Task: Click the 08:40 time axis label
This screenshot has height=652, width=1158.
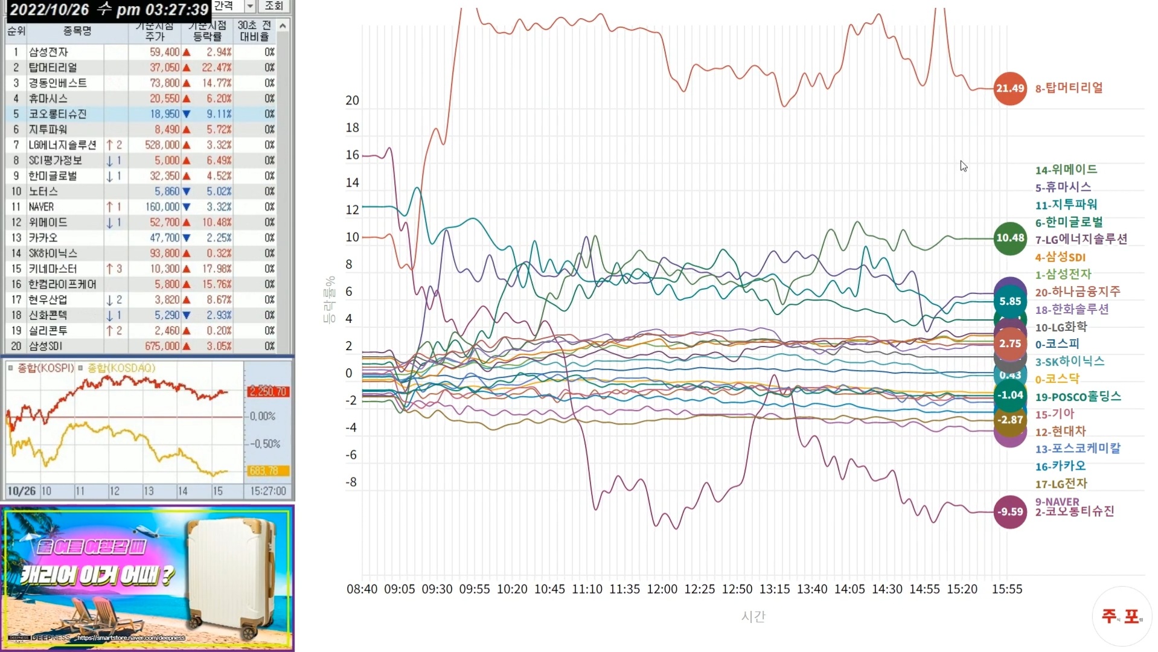Action: [362, 589]
